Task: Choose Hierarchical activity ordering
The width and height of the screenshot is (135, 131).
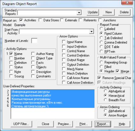Action: point(105,95)
